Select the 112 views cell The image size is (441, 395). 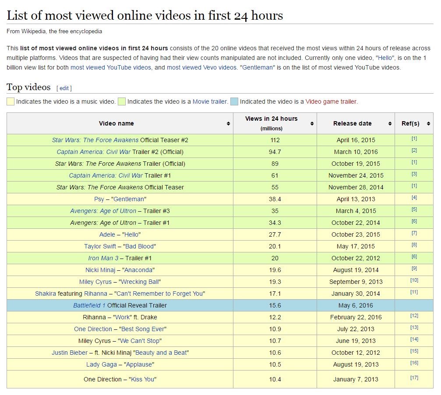pos(275,140)
